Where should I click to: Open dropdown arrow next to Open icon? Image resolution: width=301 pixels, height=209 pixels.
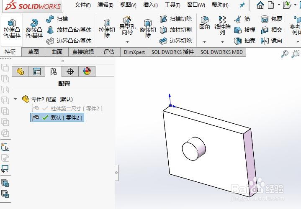295,5
